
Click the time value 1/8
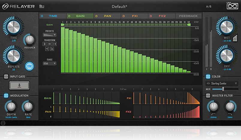tap(13, 41)
